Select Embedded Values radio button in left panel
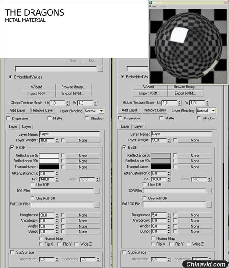The height and width of the screenshot is (268, 229). tap(10, 77)
